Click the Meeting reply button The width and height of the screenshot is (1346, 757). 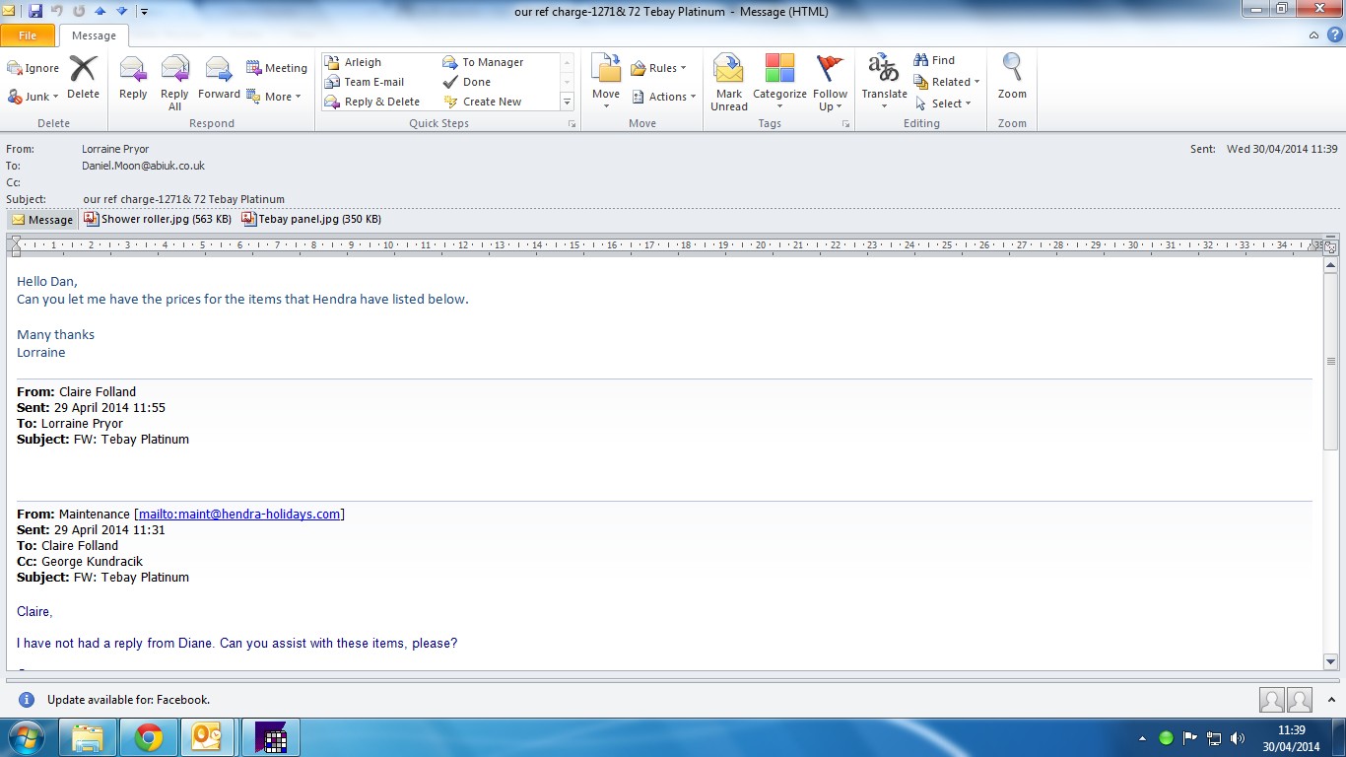point(277,68)
